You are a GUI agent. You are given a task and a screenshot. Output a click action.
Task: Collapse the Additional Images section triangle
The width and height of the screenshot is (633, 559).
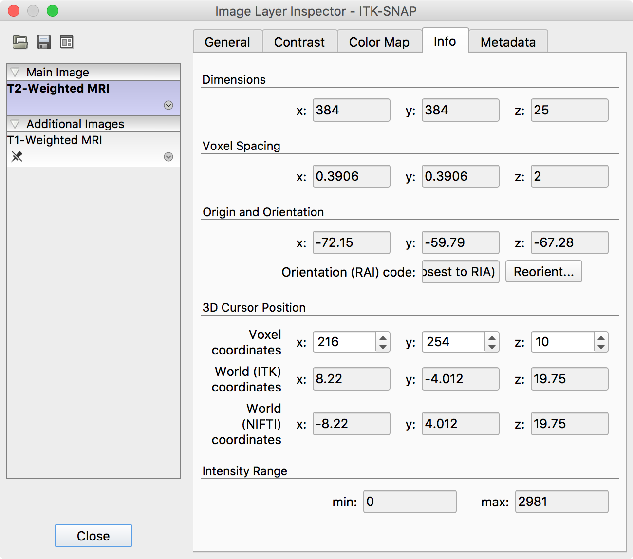pyautogui.click(x=15, y=124)
